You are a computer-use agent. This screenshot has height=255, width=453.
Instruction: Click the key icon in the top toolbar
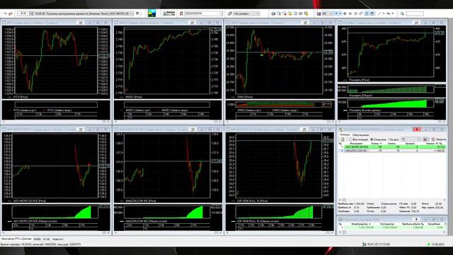[x=11, y=13]
